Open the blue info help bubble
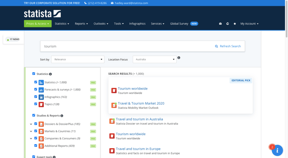Image resolution: width=288 pixels, height=158 pixels. (x=277, y=150)
